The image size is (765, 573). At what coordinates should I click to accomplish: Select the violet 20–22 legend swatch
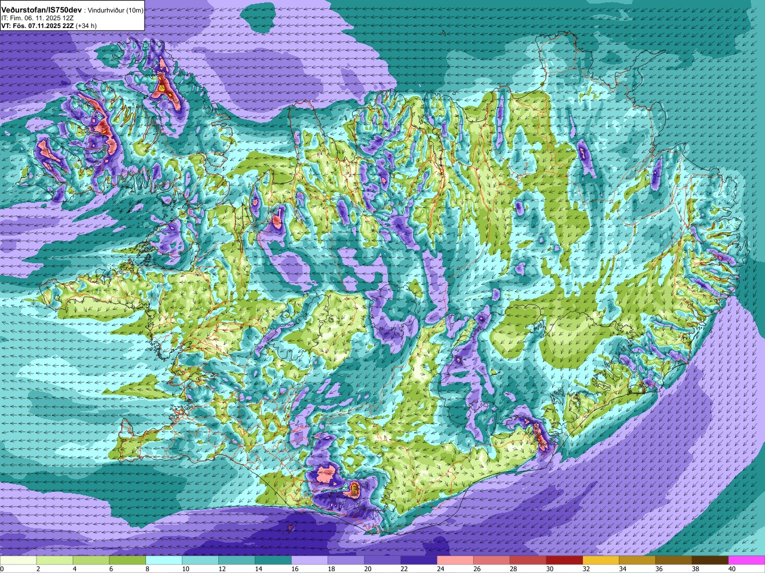(x=383, y=561)
